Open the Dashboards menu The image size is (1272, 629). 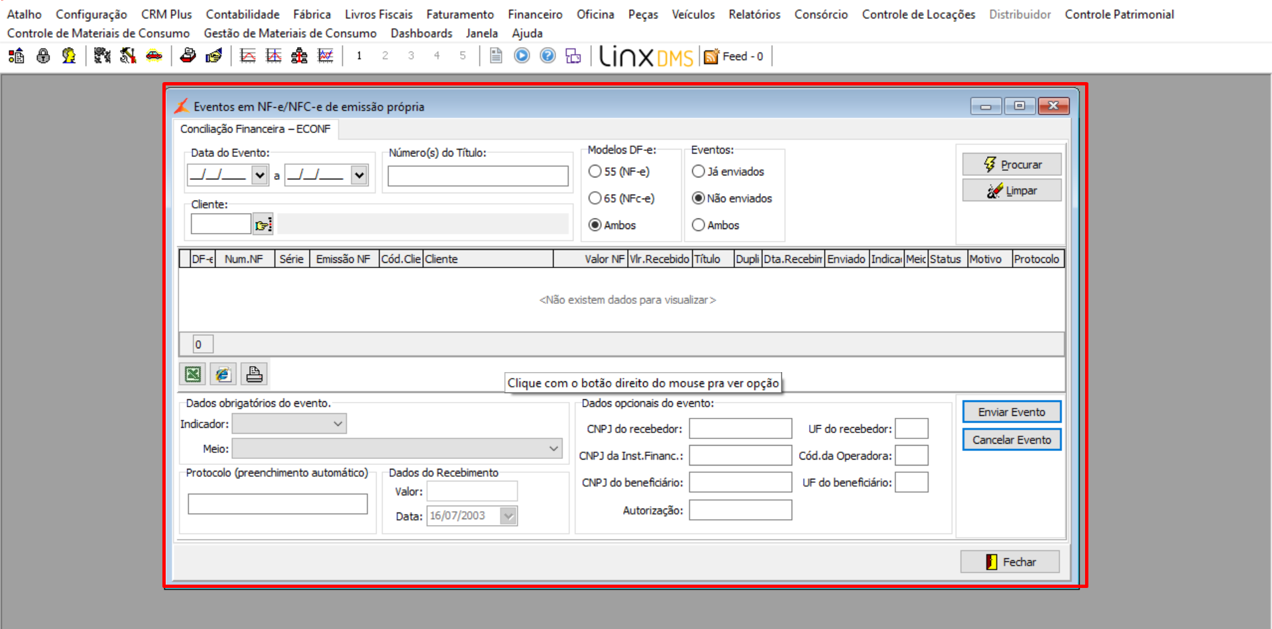click(x=422, y=33)
